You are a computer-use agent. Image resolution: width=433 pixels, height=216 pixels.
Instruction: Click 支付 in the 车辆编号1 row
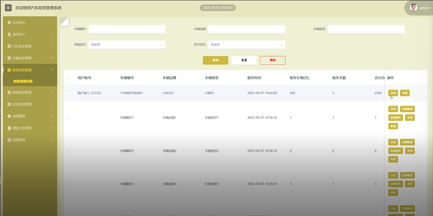(410, 118)
